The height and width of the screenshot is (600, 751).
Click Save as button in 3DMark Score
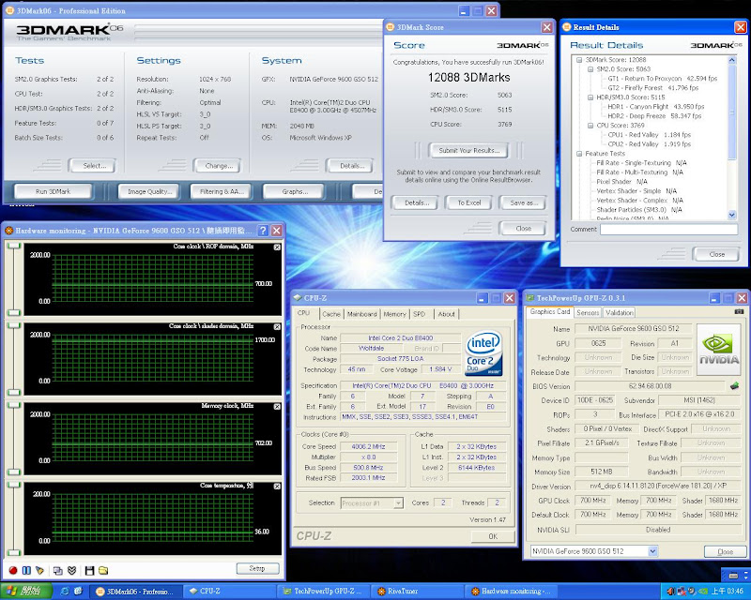[x=524, y=202]
